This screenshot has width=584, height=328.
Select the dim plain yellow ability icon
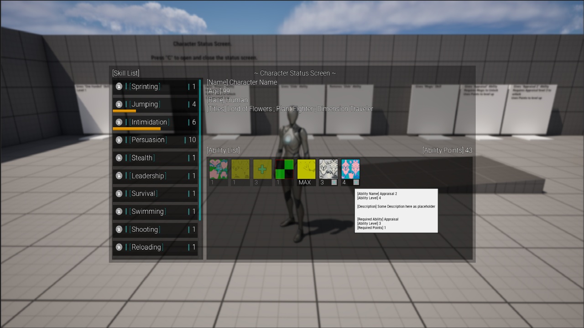click(x=240, y=169)
